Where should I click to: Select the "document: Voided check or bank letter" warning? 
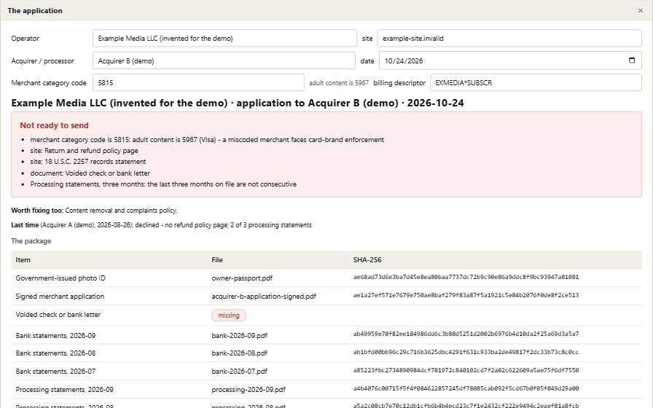[x=90, y=173]
